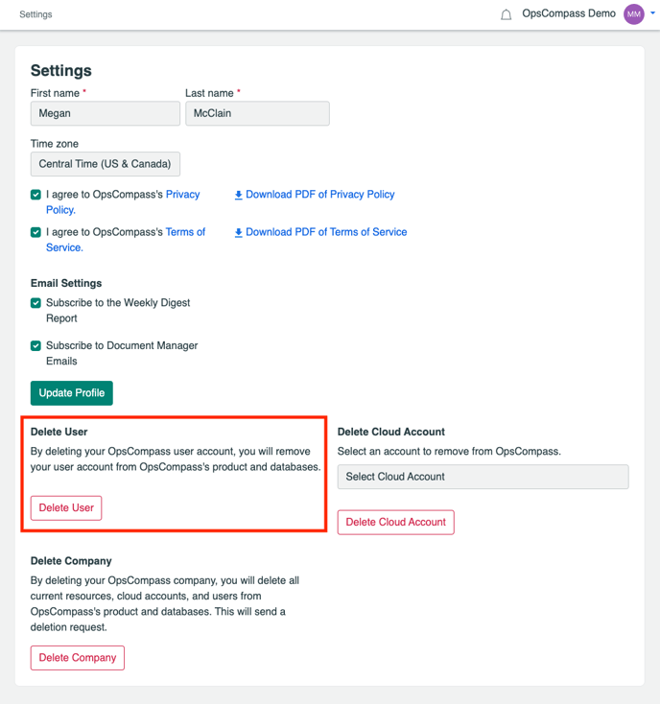Open the notifications bell icon
The height and width of the screenshot is (704, 660).
(506, 14)
